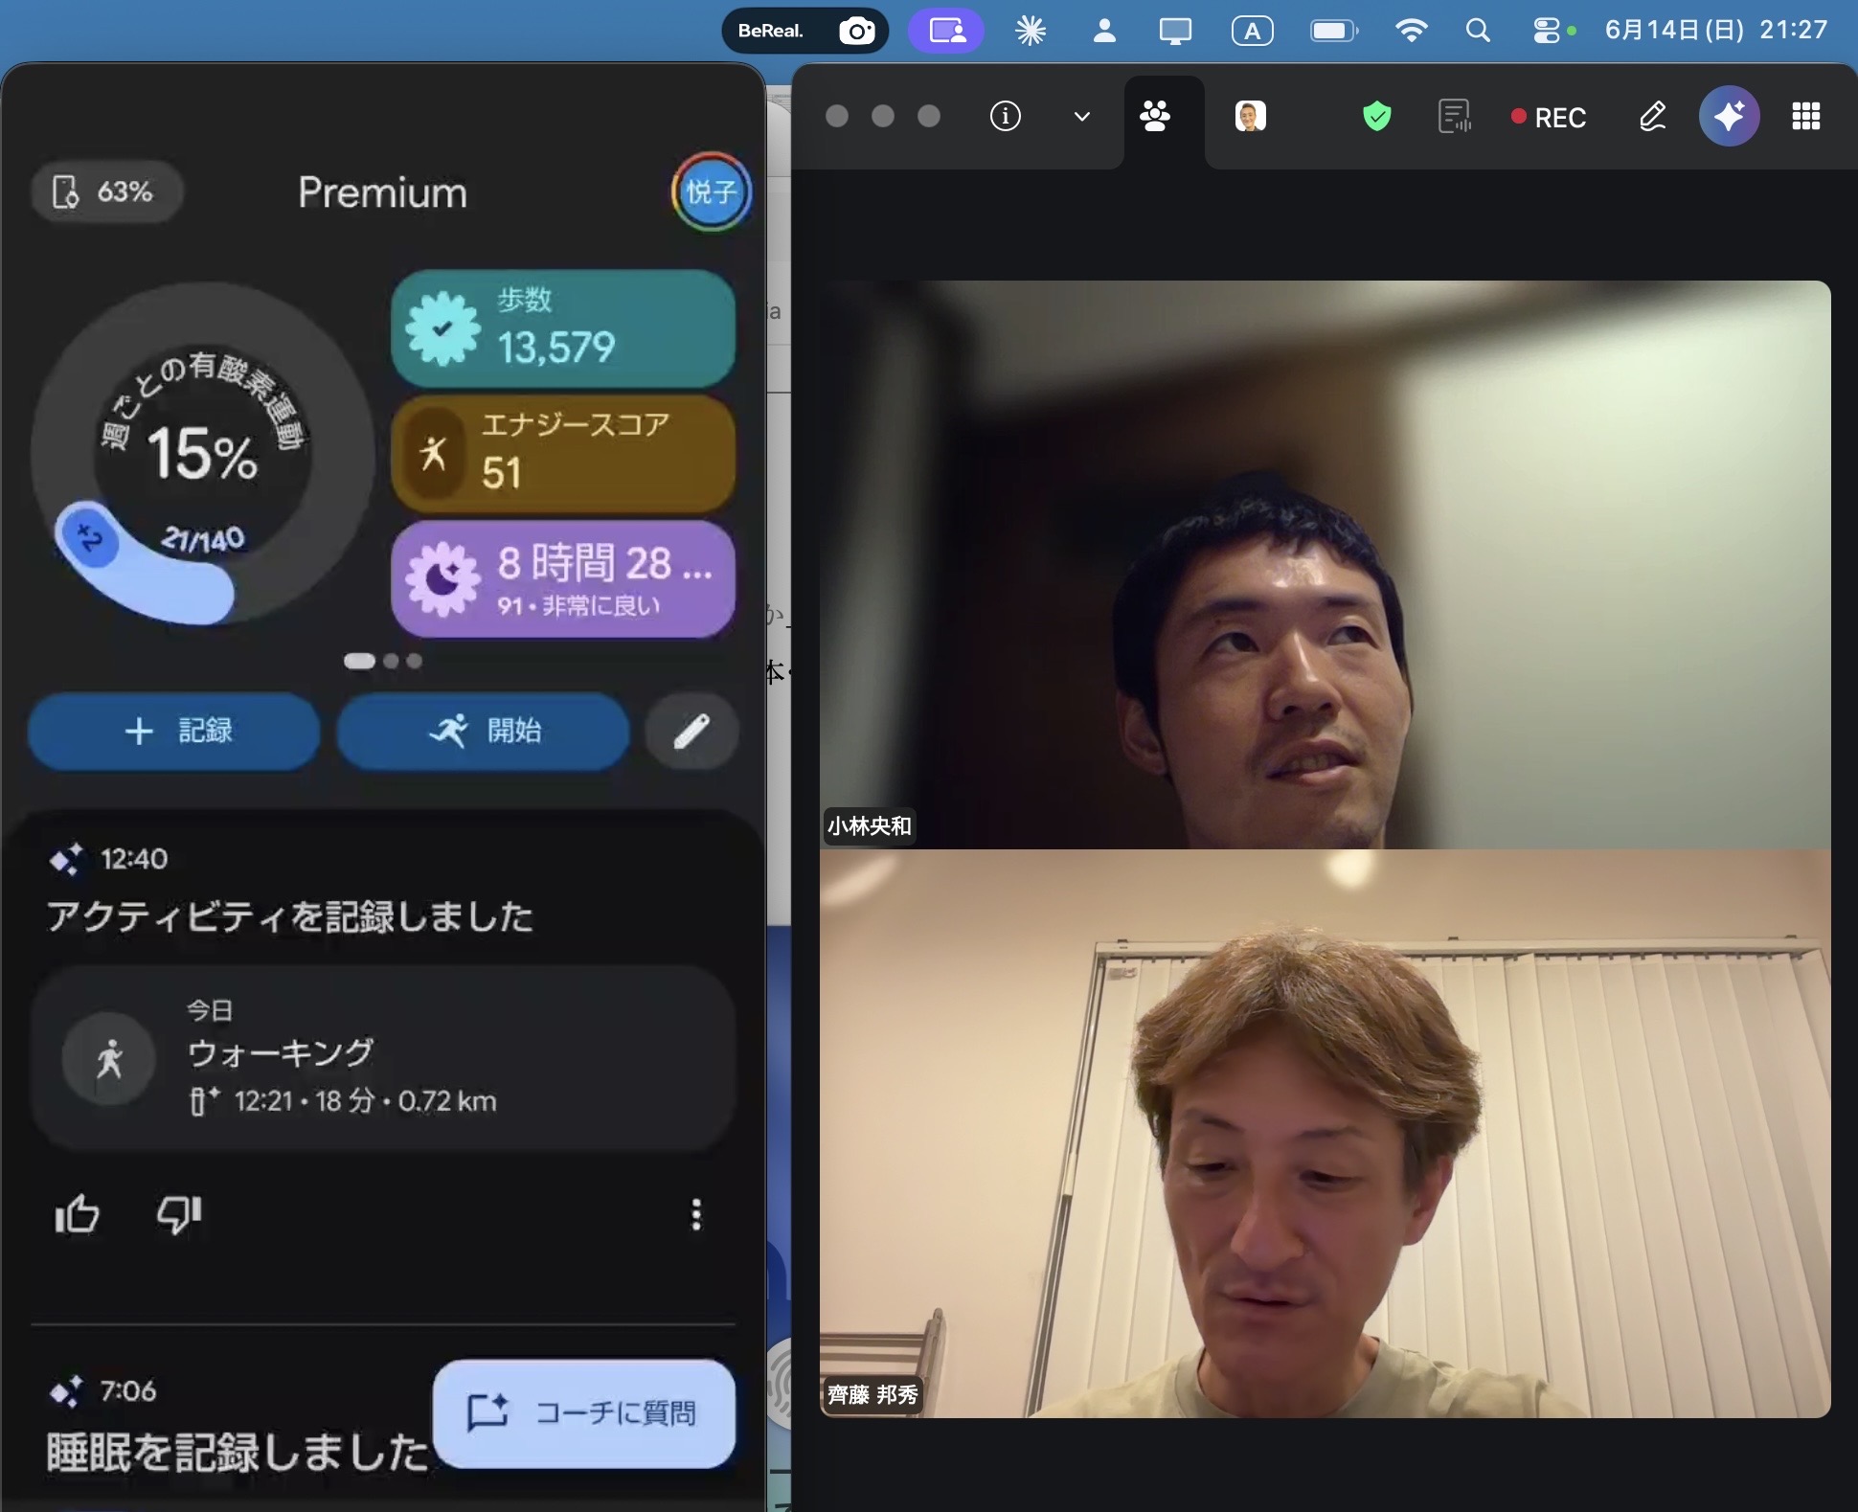This screenshot has width=1858, height=1512.
Task: Click the input source A menu bar icon
Action: [x=1252, y=31]
